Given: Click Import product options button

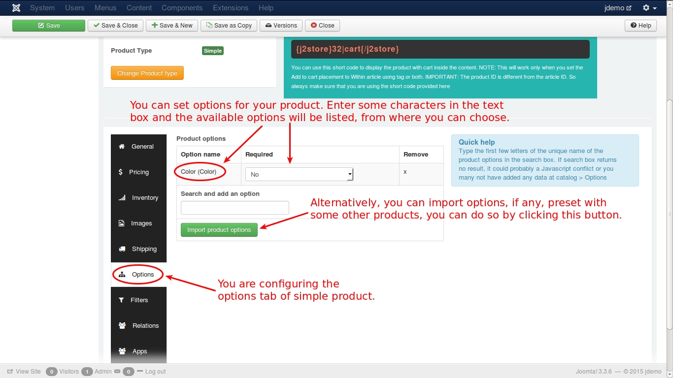Looking at the screenshot, I should [219, 230].
